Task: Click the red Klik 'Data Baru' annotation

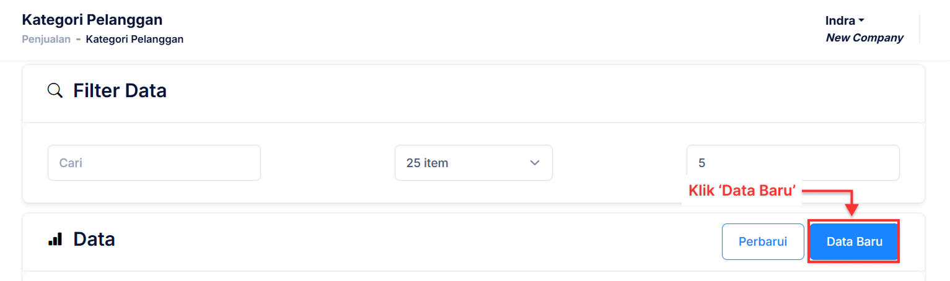Action: (x=742, y=191)
